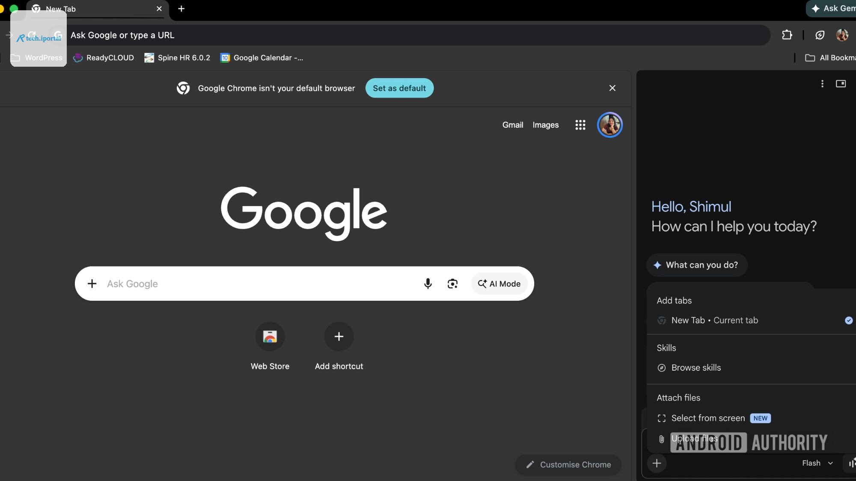Open ReadyCLOUD bookmark
The height and width of the screenshot is (481, 856).
[x=104, y=58]
